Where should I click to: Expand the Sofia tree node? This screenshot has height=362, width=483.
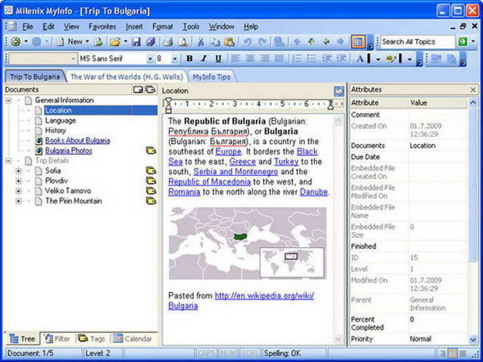coord(19,171)
